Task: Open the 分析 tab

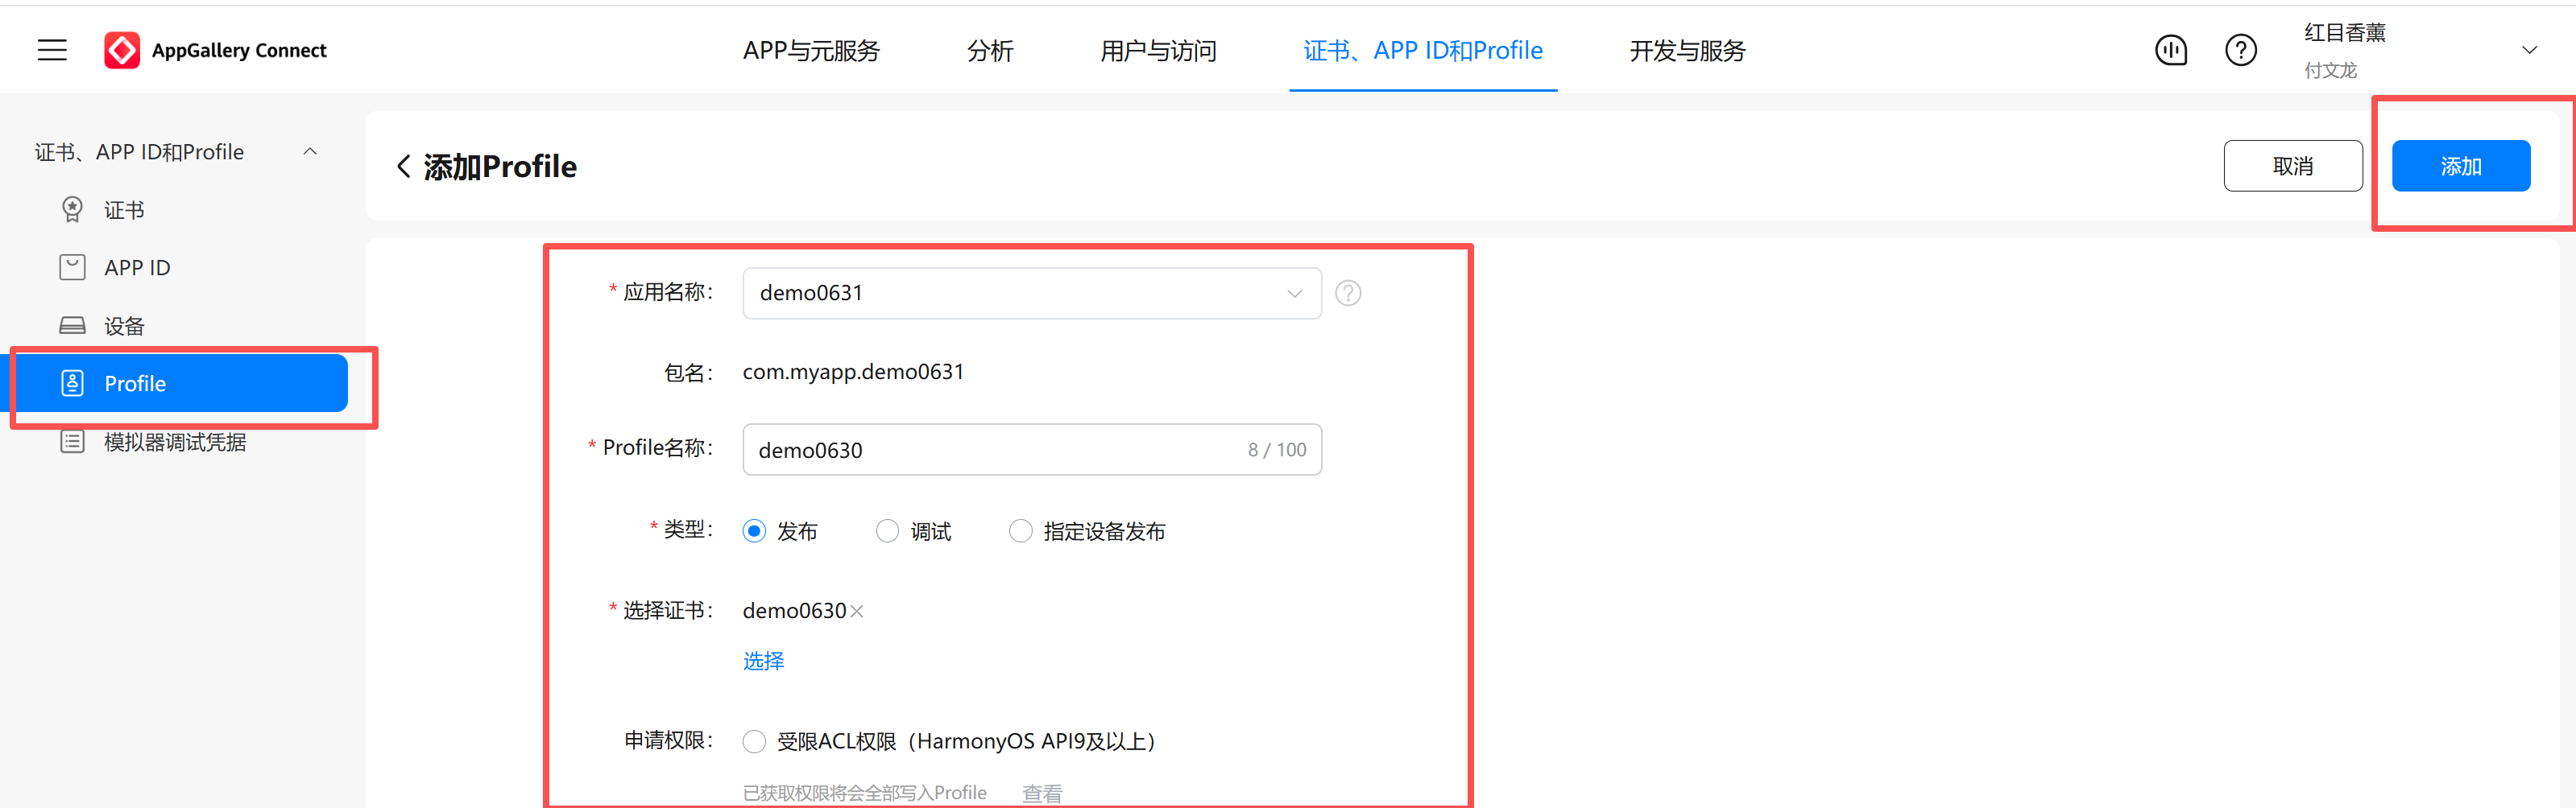Action: pos(990,51)
